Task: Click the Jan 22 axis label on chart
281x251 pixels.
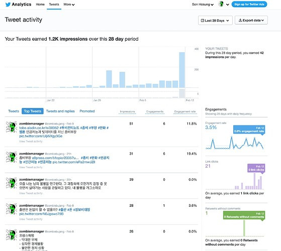Action: (51, 100)
